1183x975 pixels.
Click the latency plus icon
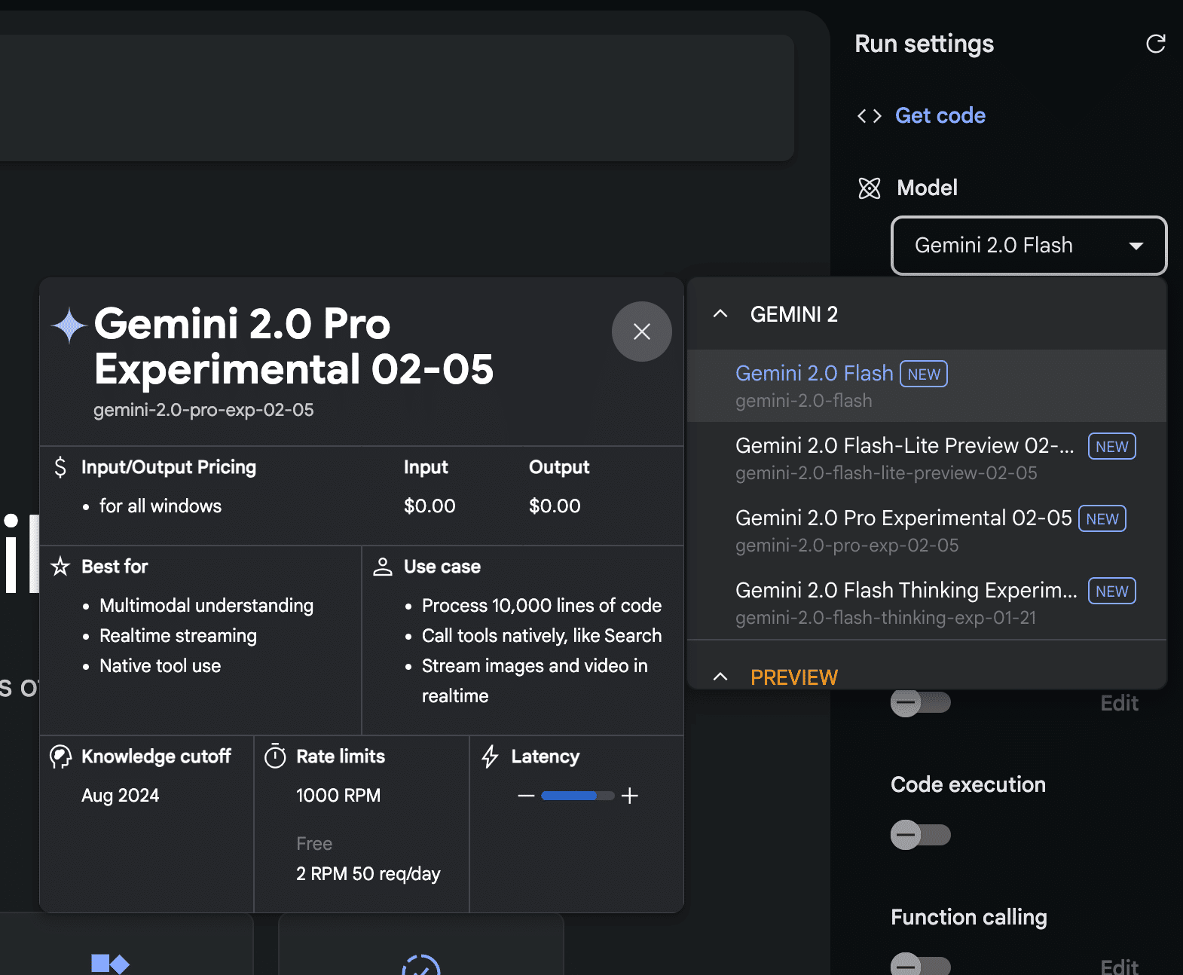tap(630, 796)
